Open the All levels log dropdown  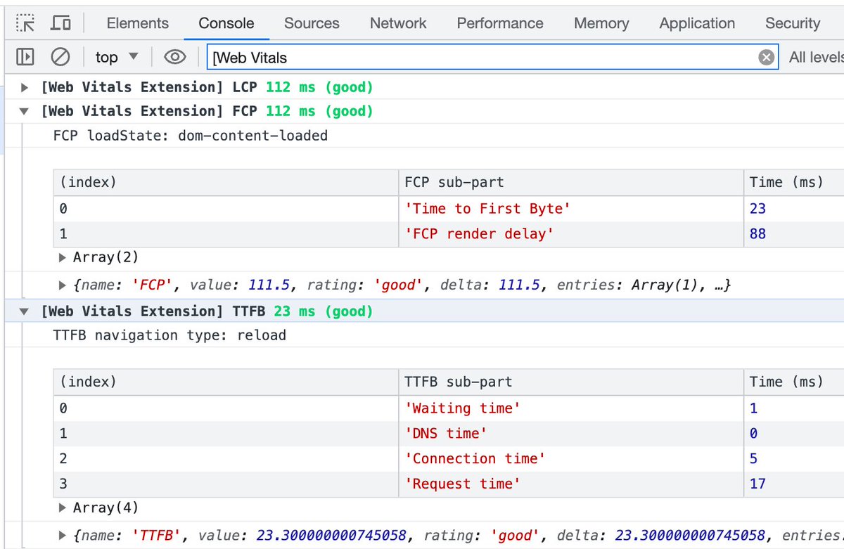816,57
